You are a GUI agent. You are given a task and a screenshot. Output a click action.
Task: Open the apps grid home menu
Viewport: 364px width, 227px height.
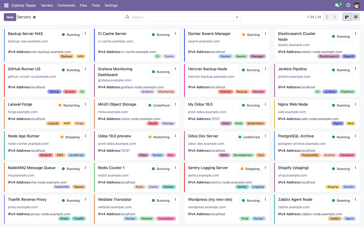point(6,5)
